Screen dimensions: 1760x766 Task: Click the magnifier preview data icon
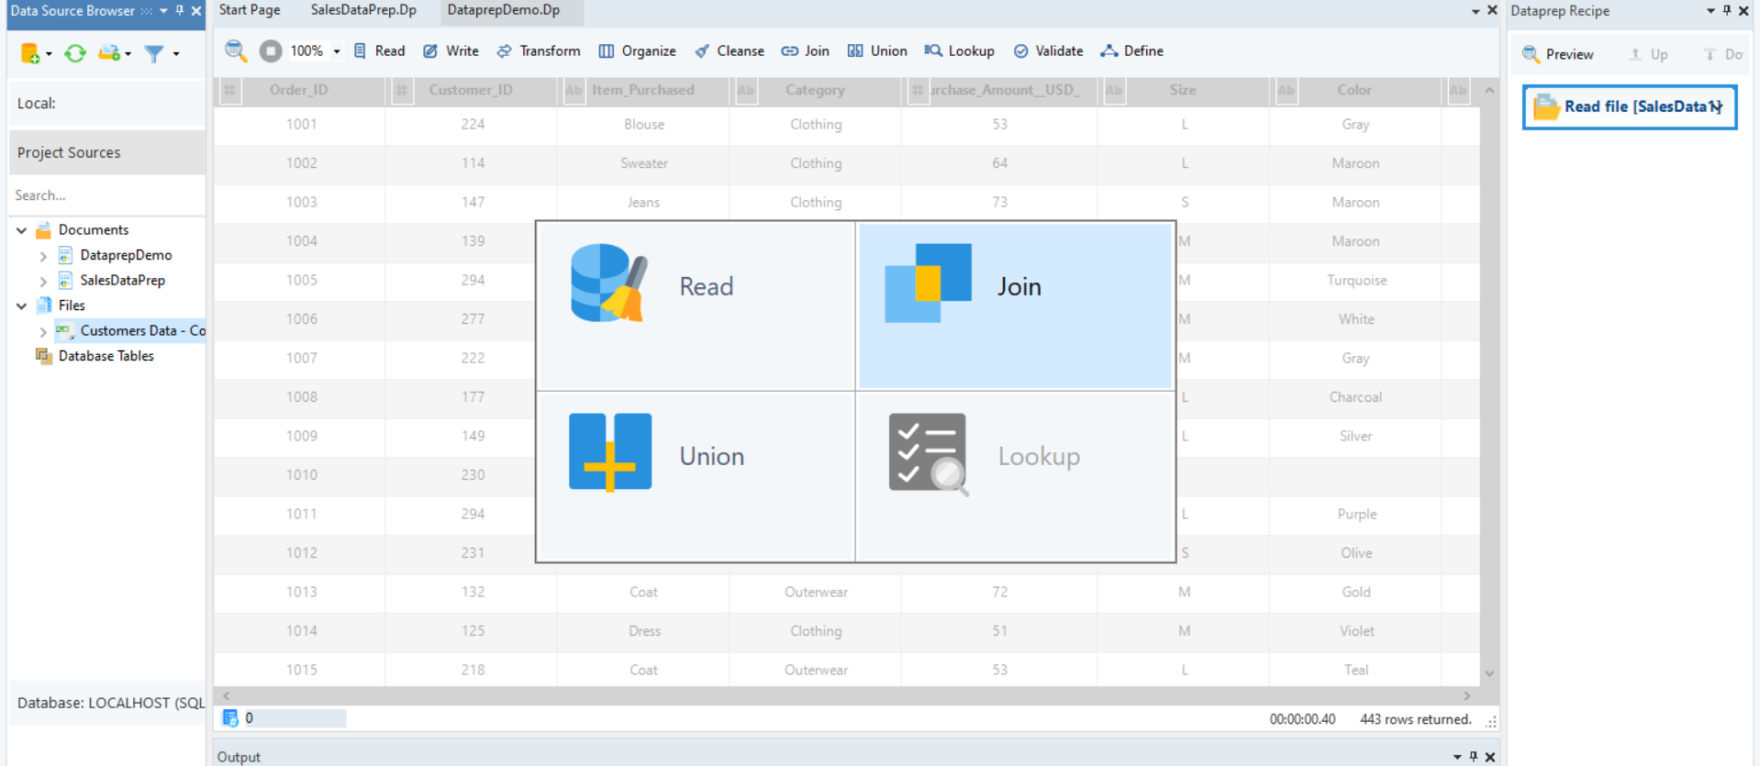click(236, 51)
